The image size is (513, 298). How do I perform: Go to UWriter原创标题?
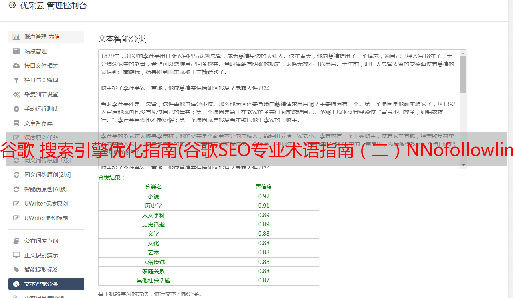click(x=46, y=218)
